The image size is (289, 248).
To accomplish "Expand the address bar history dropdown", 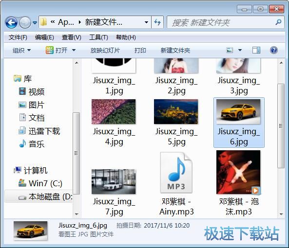I will [146, 22].
